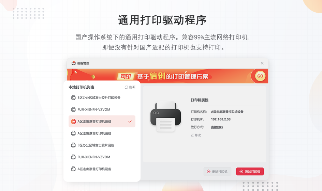Click the 删除打印机 button

click(x=218, y=172)
